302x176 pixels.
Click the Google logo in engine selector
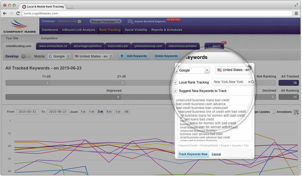pyautogui.click(x=51, y=56)
